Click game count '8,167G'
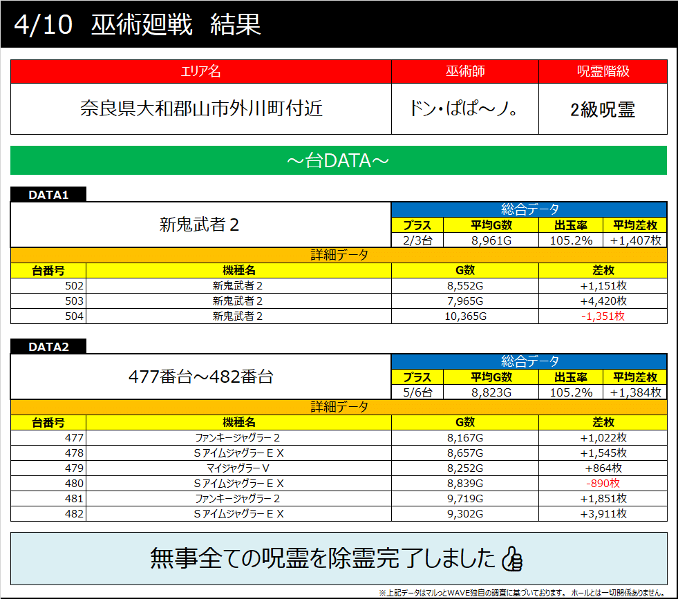678x599 pixels. (465, 438)
